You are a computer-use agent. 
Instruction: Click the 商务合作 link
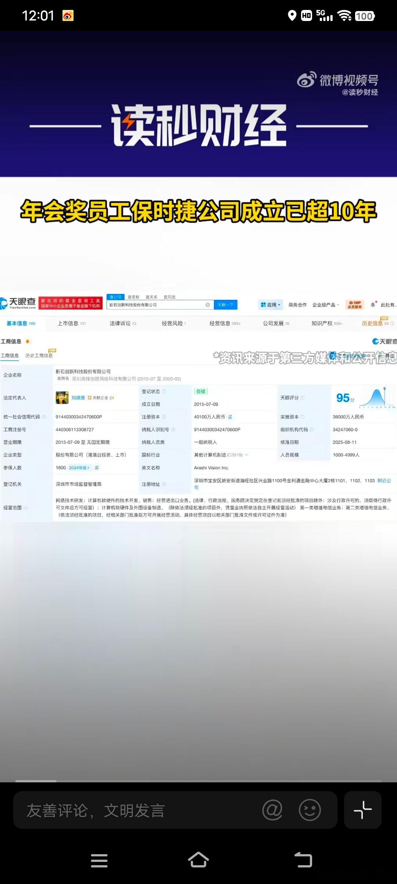(x=297, y=305)
